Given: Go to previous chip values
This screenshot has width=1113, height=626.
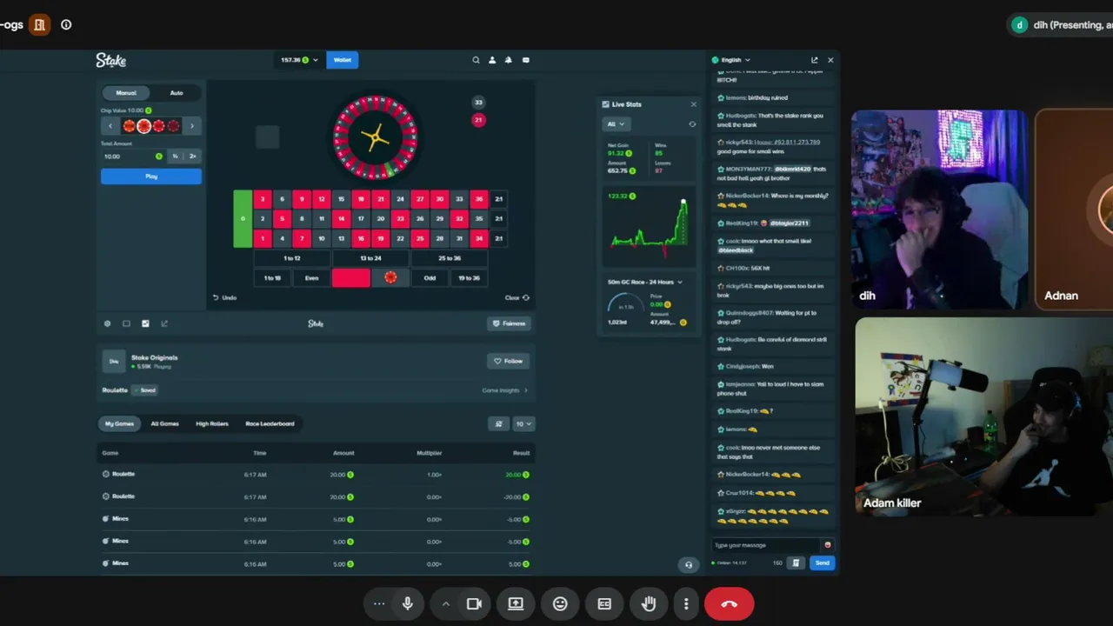Looking at the screenshot, I should 110,126.
